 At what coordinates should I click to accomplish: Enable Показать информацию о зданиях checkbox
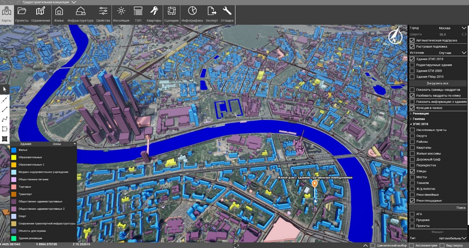click(412, 102)
